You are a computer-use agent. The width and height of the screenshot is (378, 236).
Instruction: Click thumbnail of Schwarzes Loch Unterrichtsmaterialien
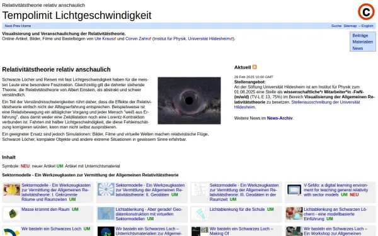point(106,231)
